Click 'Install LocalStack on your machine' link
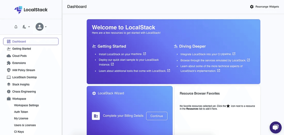The image size is (284, 135). [x=120, y=54]
